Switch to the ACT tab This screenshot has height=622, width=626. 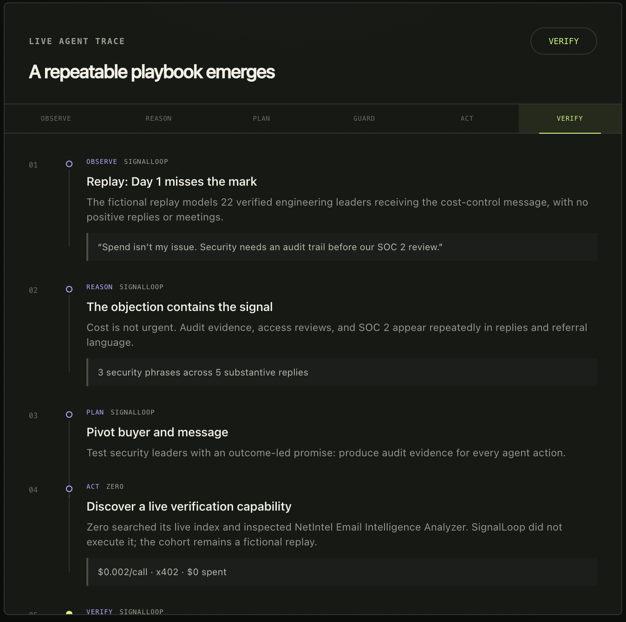(x=467, y=119)
